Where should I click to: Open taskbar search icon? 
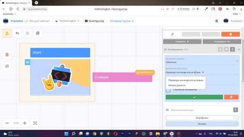click(74, 134)
